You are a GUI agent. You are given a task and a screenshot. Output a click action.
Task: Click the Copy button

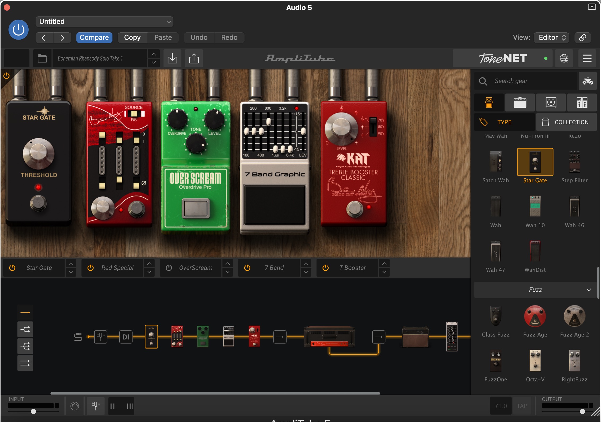pos(132,38)
